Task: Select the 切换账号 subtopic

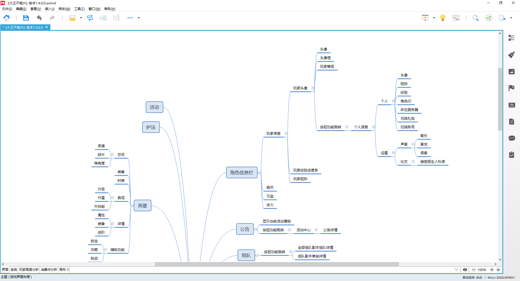Action: [407, 127]
